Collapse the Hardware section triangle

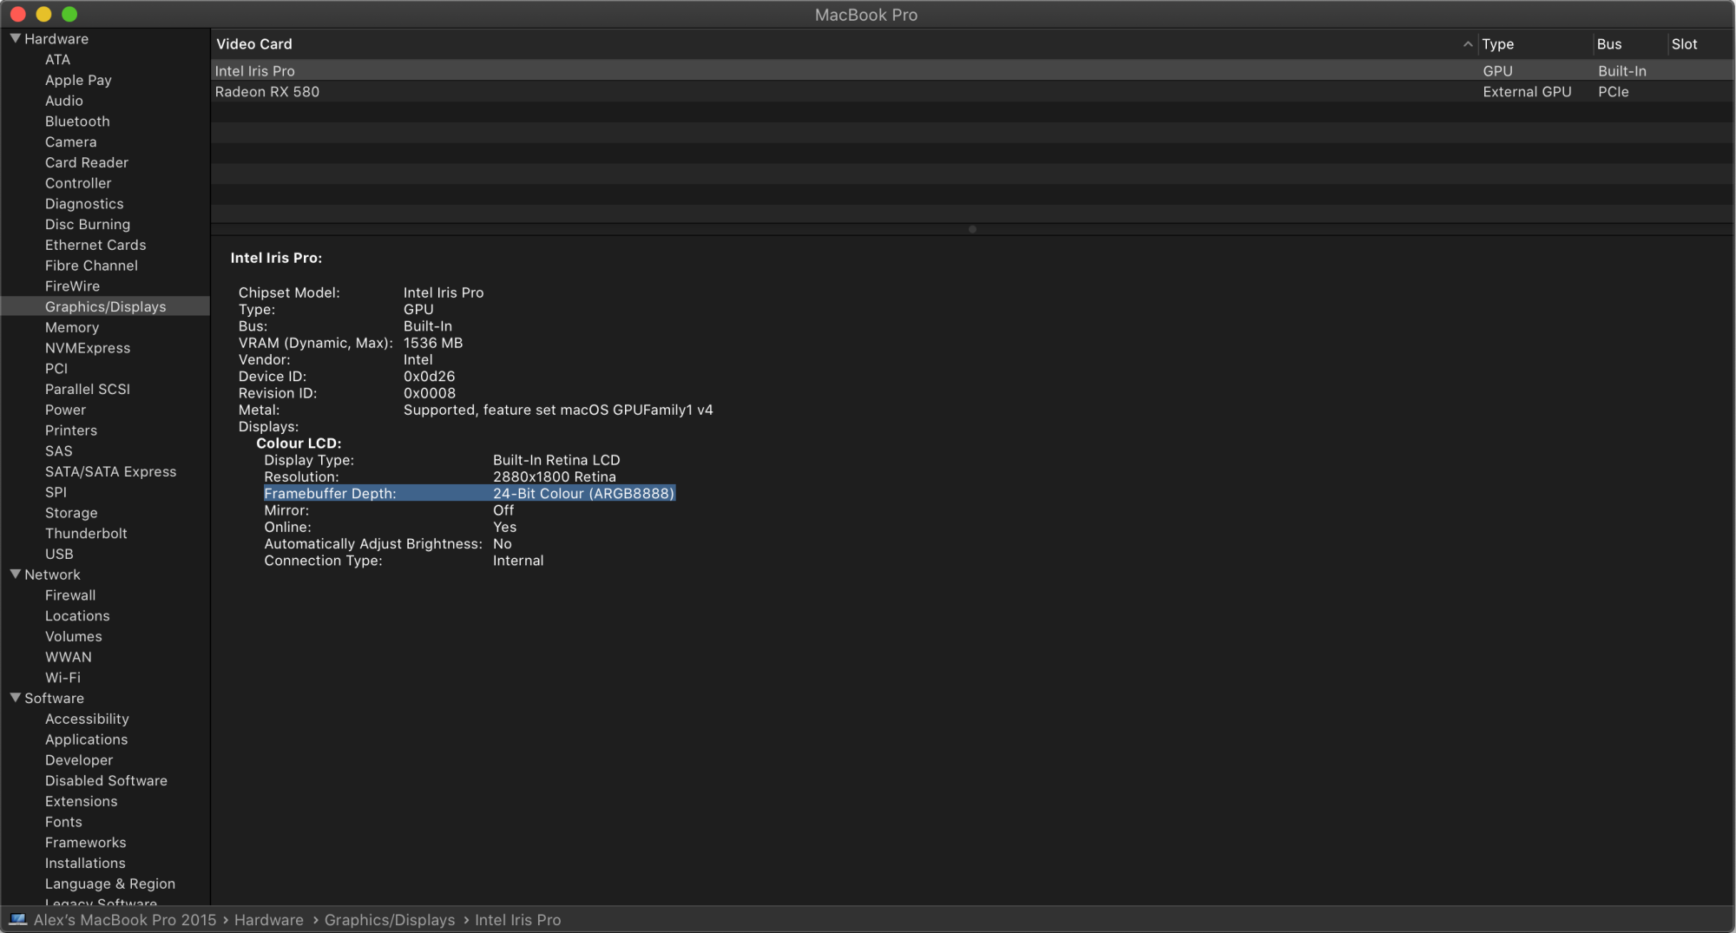pos(15,38)
